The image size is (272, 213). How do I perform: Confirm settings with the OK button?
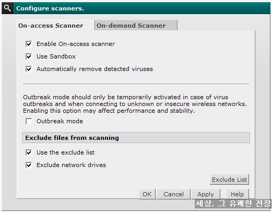point(147,194)
